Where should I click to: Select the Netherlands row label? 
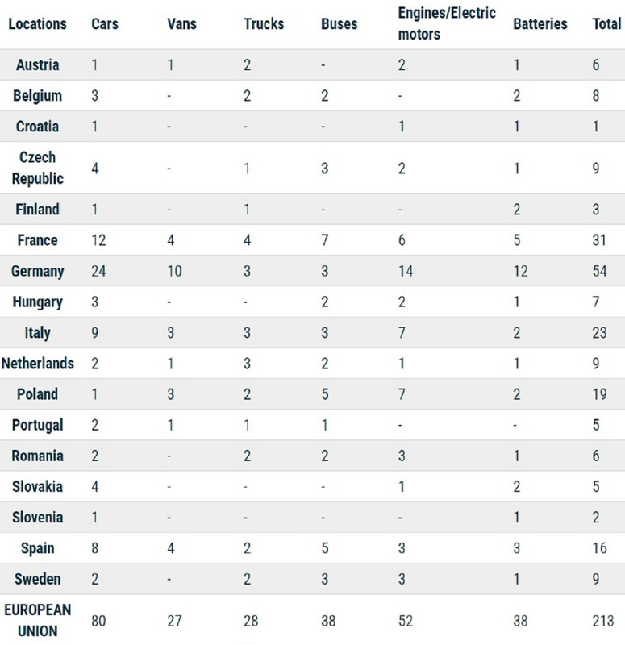pyautogui.click(x=37, y=364)
